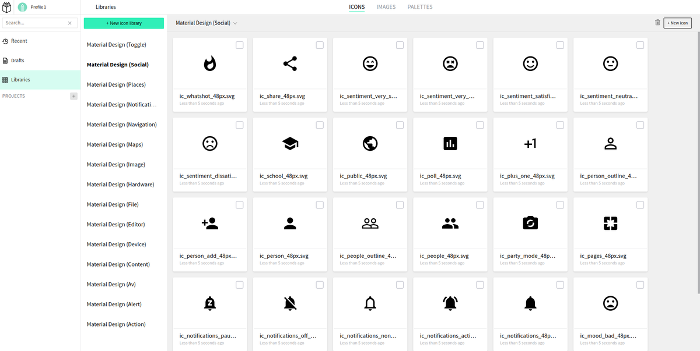This screenshot has height=351, width=700.
Task: Select the school graduation cap icon
Action: 290,144
